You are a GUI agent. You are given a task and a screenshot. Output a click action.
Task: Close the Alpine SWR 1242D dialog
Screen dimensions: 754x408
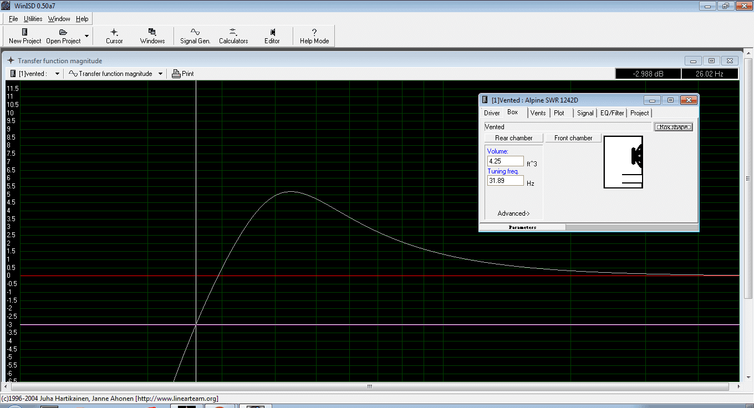pos(689,100)
